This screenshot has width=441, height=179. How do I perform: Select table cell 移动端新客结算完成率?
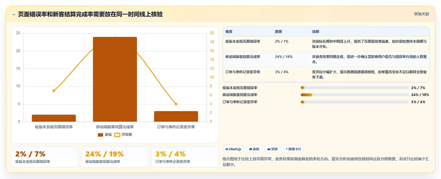[x=243, y=57]
